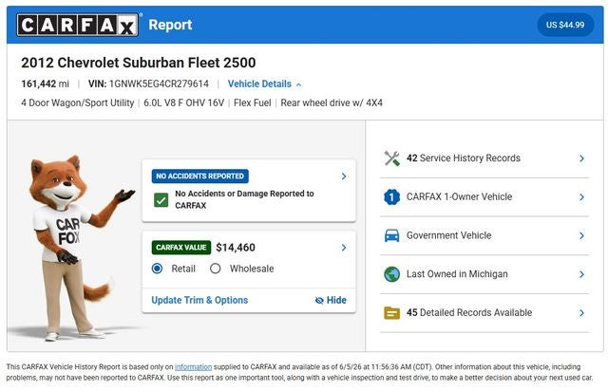Click the NO ACCIDENTS REPORTED badge
This screenshot has width=608, height=390.
pyautogui.click(x=200, y=176)
